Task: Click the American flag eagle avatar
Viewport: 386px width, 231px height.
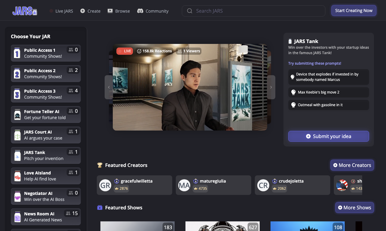Action: [342, 185]
